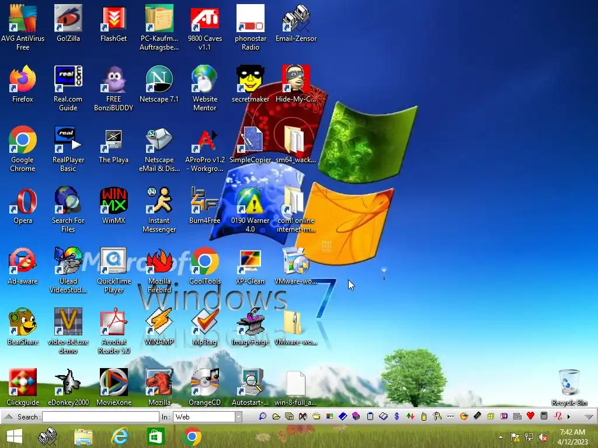Select the Mozilla Firebird flame icon
The image size is (598, 448).
pyautogui.click(x=159, y=269)
